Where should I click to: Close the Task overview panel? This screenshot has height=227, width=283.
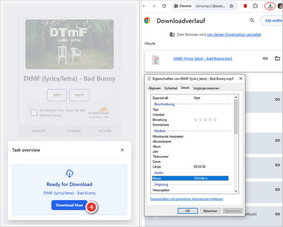(122, 150)
